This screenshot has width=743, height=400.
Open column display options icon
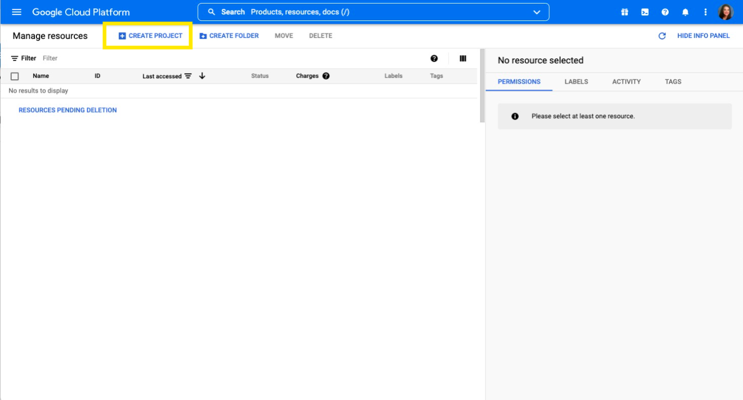click(463, 58)
